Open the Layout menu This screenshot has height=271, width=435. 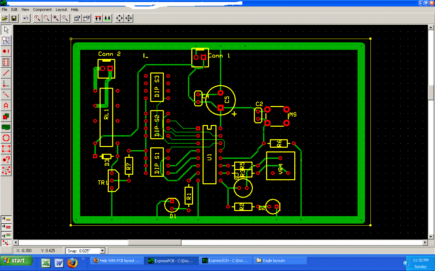[x=62, y=9]
